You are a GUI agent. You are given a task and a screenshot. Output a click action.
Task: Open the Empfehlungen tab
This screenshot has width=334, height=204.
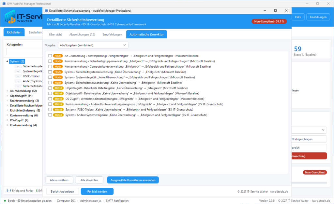(x=112, y=34)
